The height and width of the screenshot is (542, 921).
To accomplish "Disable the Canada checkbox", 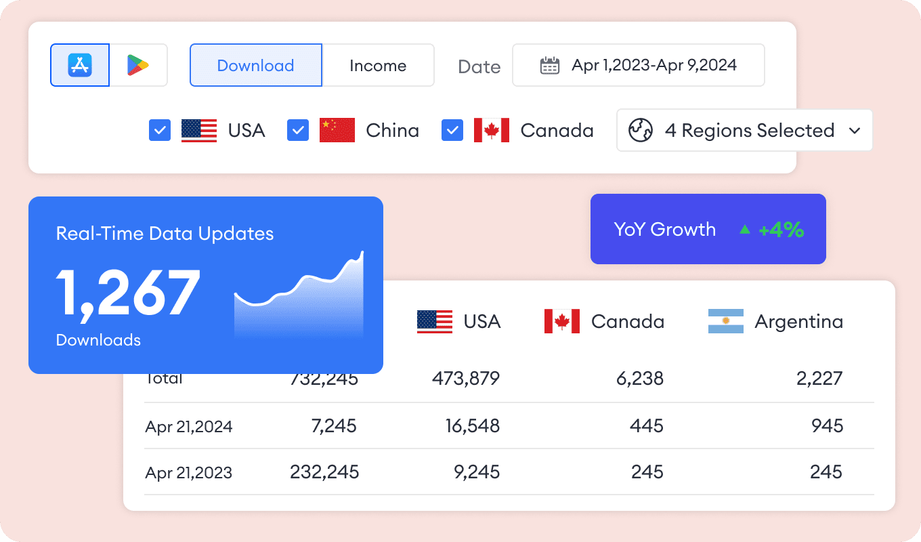I will pos(452,130).
